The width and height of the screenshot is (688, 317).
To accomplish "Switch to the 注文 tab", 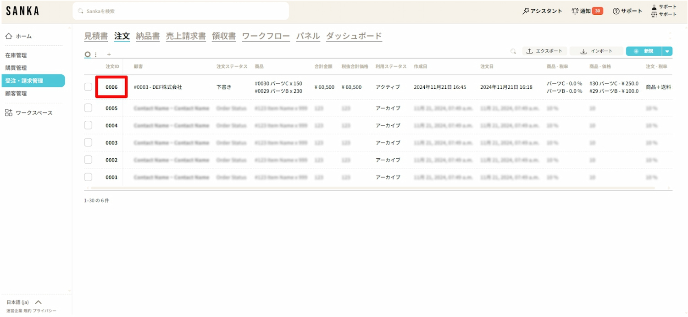I will tap(122, 37).
